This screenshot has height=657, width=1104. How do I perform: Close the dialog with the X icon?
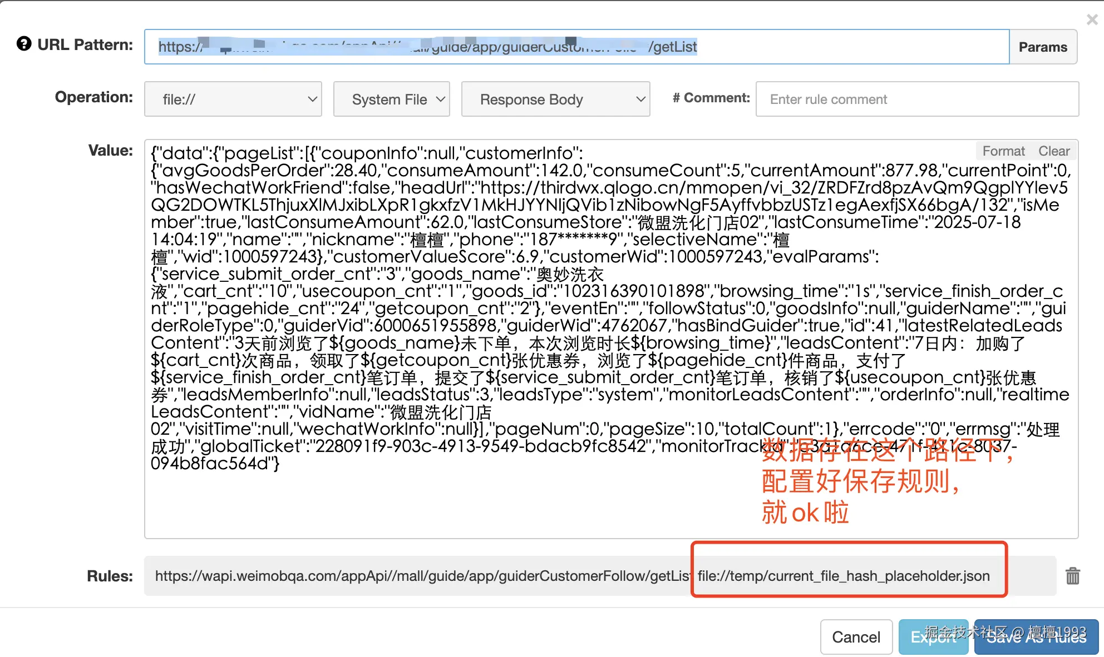pos(1092,20)
